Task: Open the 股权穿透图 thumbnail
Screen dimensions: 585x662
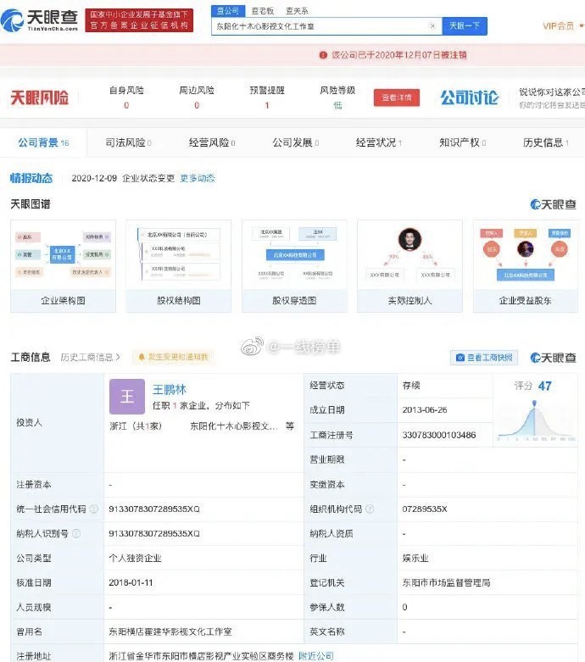Action: pyautogui.click(x=294, y=266)
